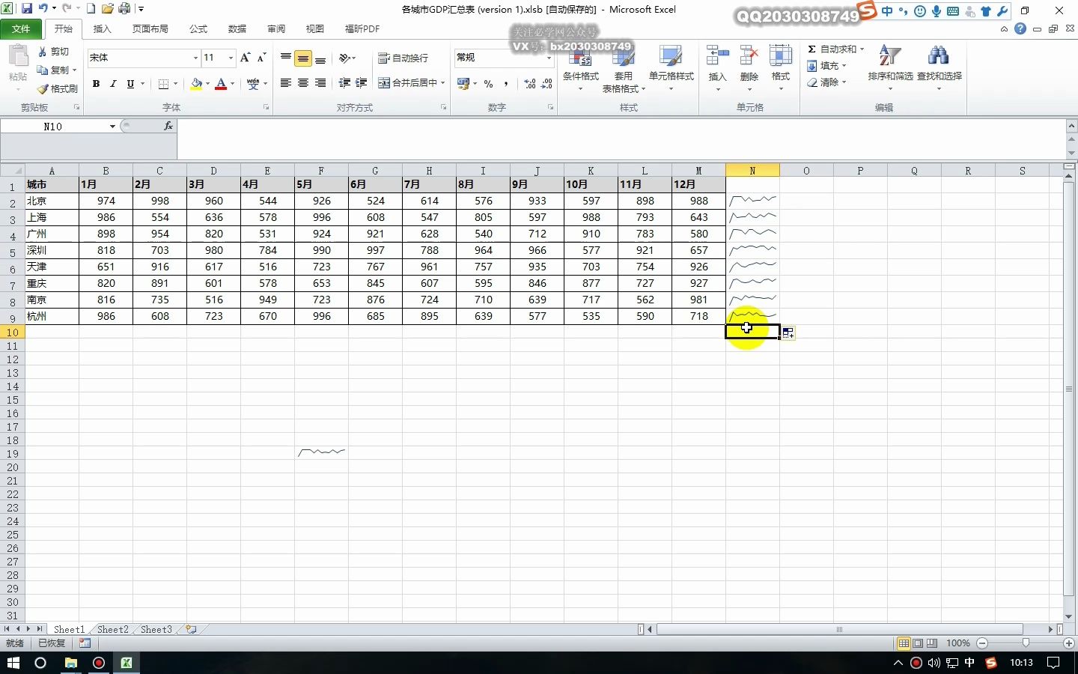Image resolution: width=1078 pixels, height=674 pixels.
Task: Click the Accounting Number Format icon
Action: 463,84
